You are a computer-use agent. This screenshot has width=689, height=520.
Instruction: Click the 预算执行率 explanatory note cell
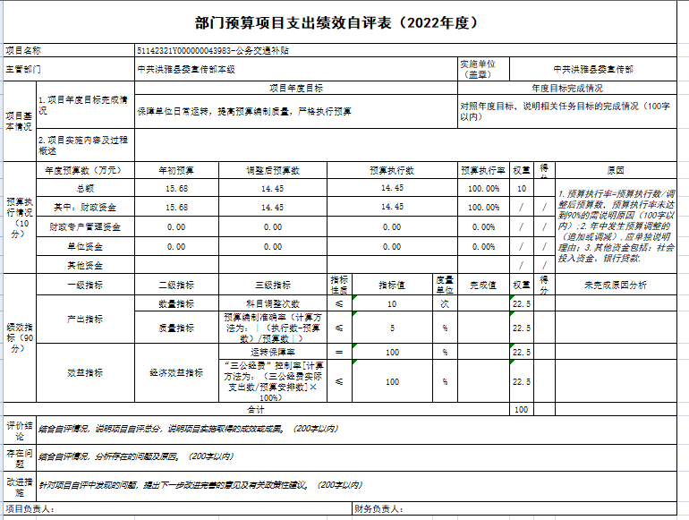coord(616,226)
